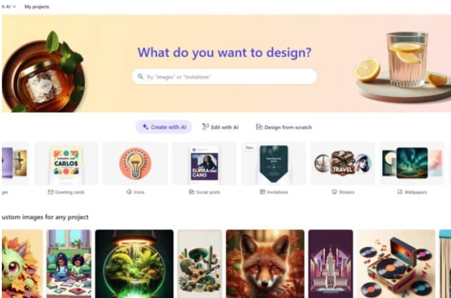451x298 pixels.
Task: Choose Design from scratch option
Action: 284,127
